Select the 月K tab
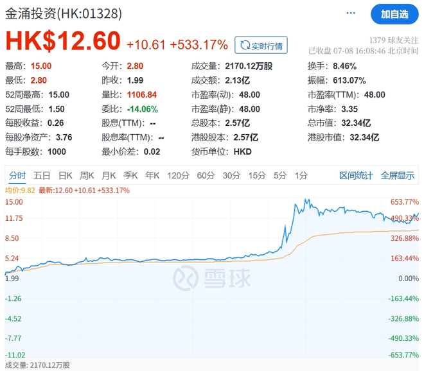The height and width of the screenshot is (371, 424). [x=109, y=176]
